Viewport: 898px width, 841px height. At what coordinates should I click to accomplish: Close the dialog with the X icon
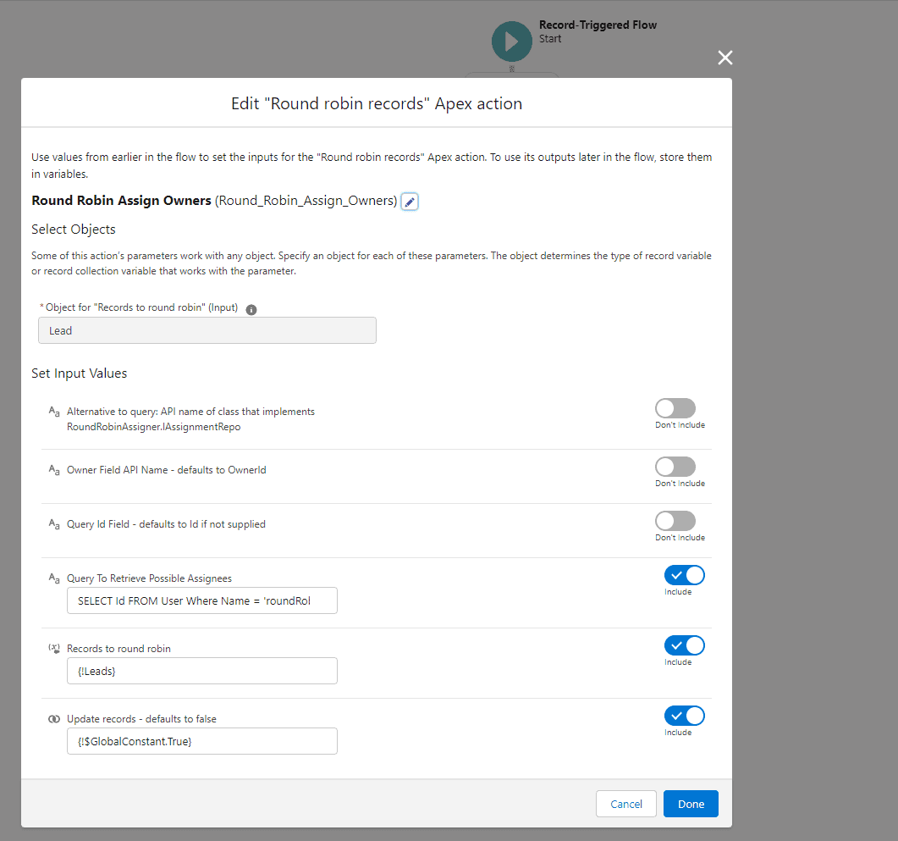pyautogui.click(x=725, y=58)
